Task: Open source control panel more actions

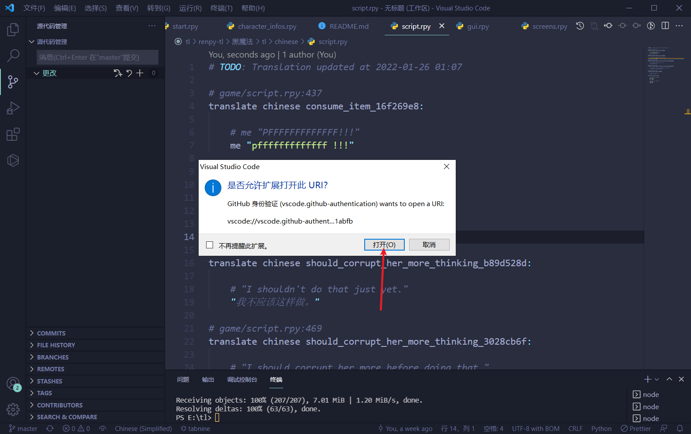Action: 152,26
